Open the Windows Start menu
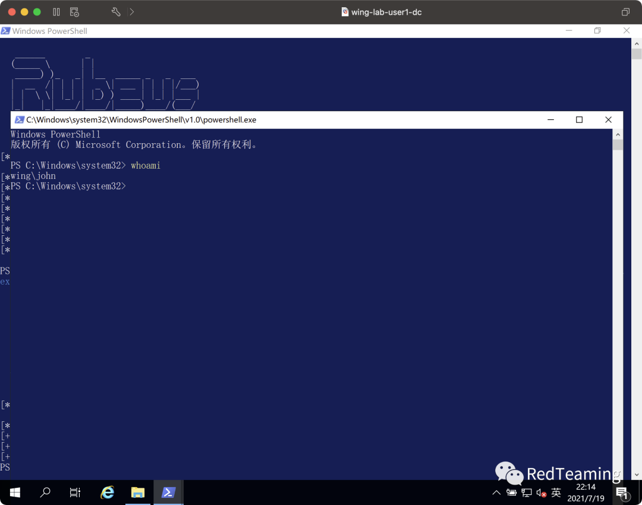Viewport: 642px width, 505px height. pos(15,493)
